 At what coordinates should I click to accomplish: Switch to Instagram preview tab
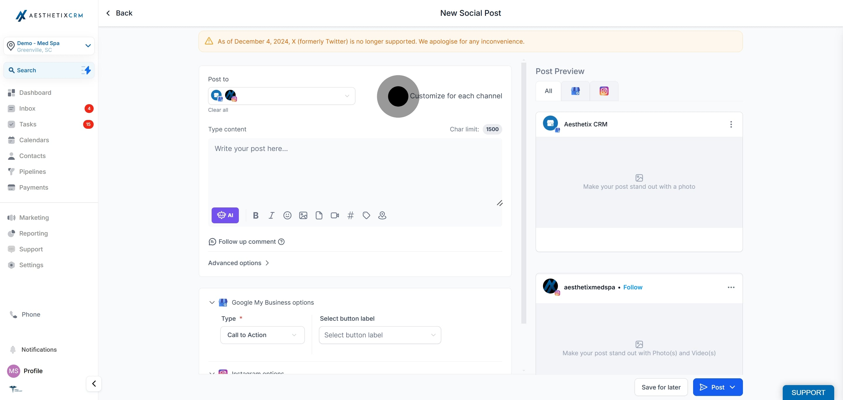pos(604,91)
